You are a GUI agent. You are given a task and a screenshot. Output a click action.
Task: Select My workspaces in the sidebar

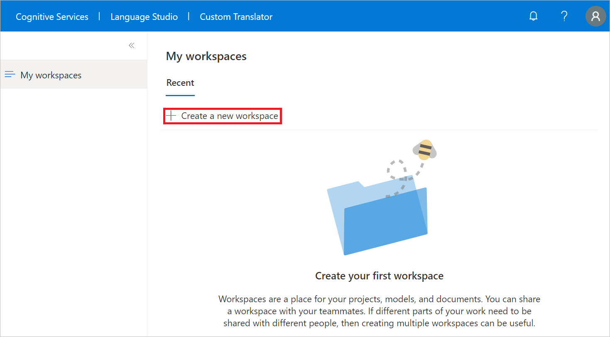tap(51, 75)
